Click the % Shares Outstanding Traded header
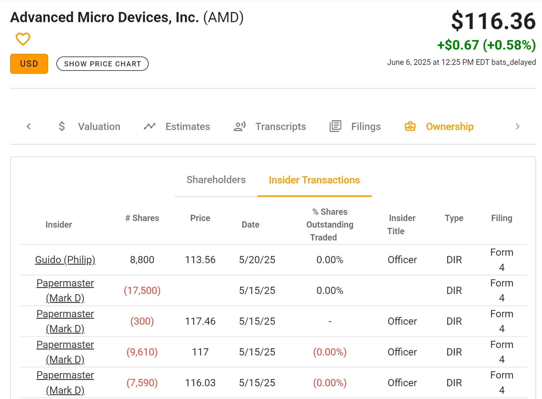The width and height of the screenshot is (542, 399). pos(330,225)
